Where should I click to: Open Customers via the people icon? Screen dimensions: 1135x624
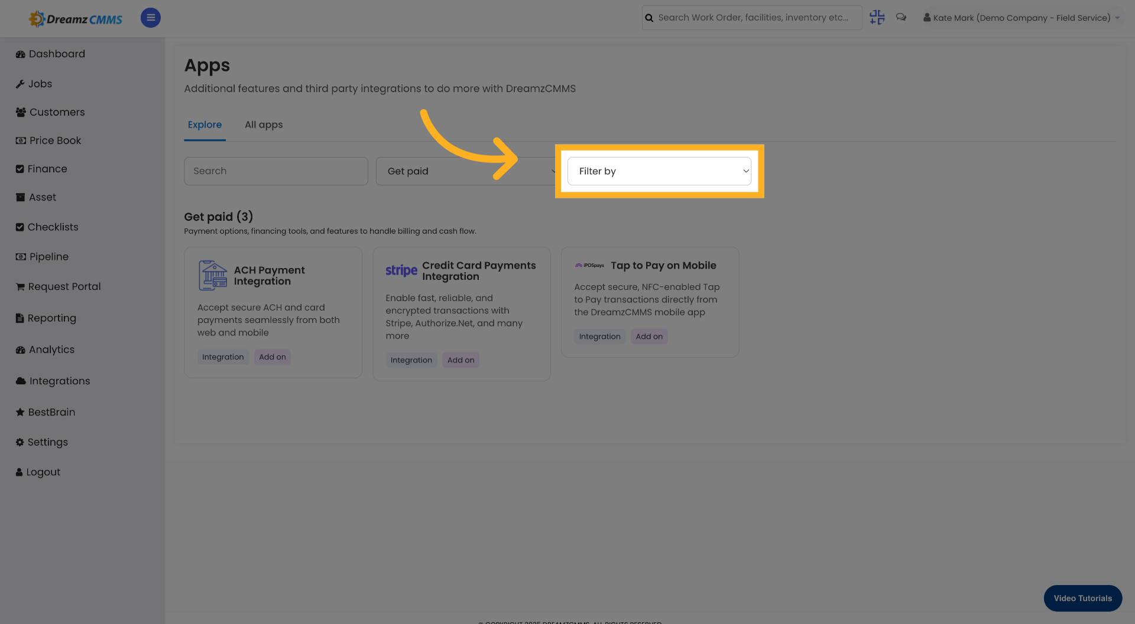click(x=20, y=112)
